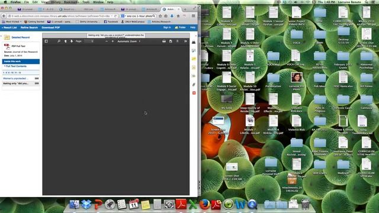Open the Firefox File menu

tap(26, 2)
